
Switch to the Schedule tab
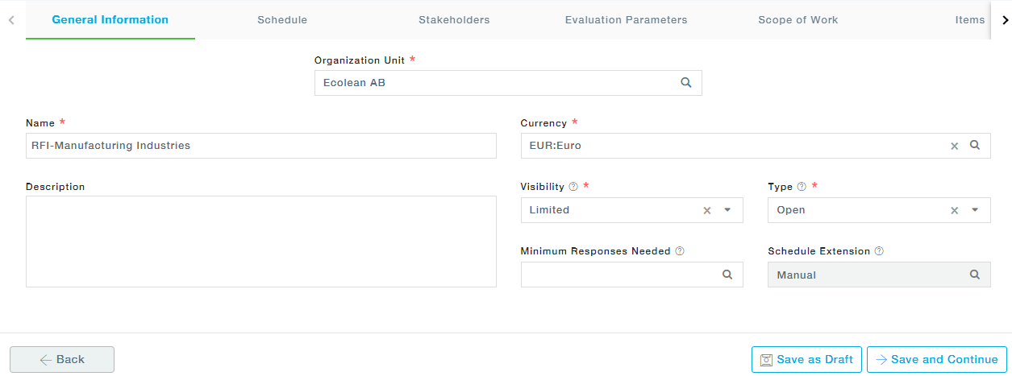(x=282, y=20)
